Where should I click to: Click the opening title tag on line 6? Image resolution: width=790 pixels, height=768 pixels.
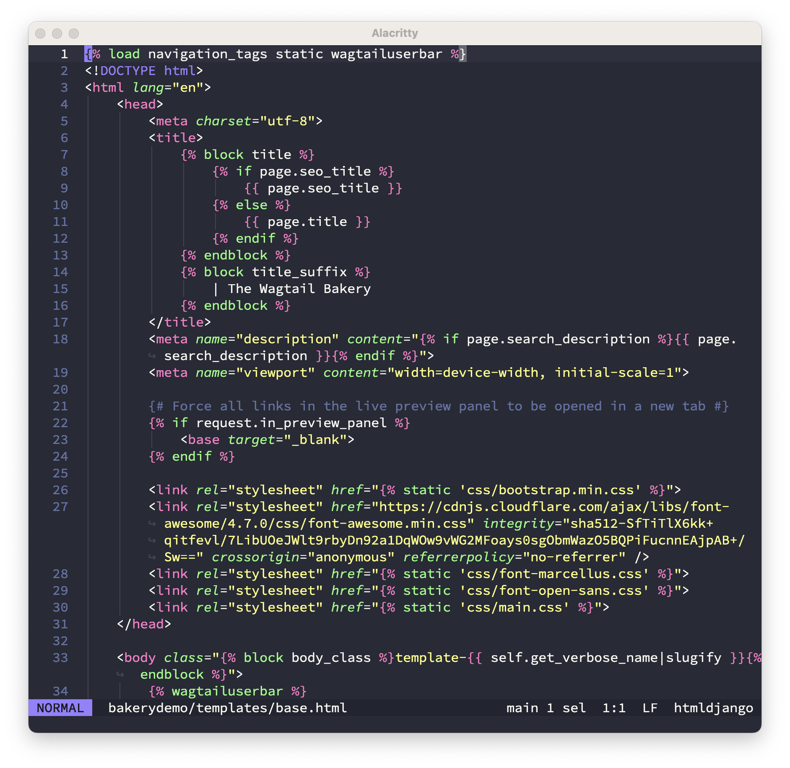[176, 138]
